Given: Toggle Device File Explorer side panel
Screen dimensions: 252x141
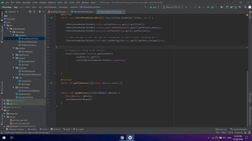Looking at the screenshot, I should tap(250, 116).
